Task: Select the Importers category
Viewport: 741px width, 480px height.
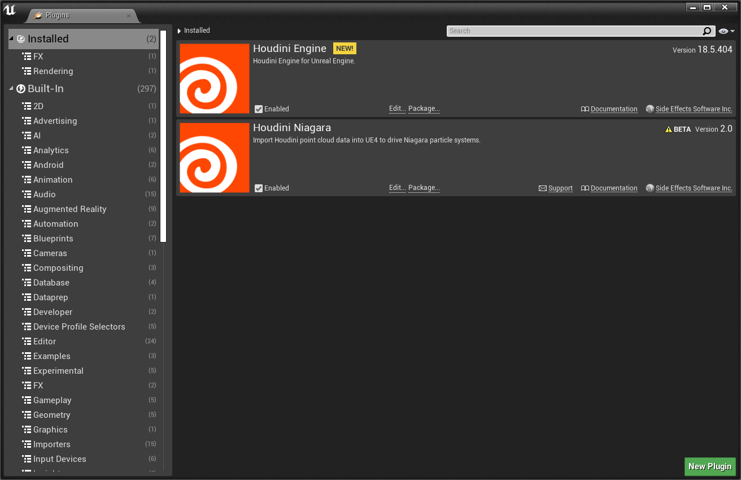Action: pos(84,444)
